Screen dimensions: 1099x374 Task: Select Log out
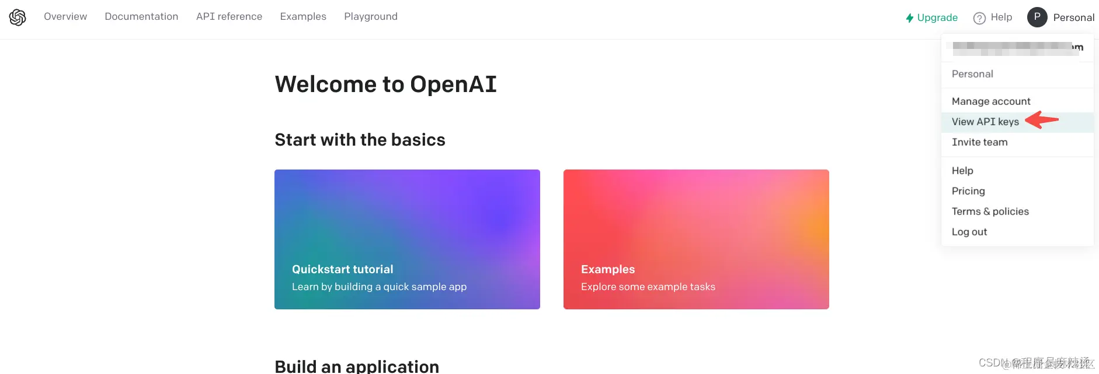[x=1017, y=232]
